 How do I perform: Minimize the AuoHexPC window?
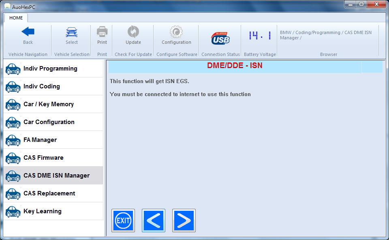(350, 4)
